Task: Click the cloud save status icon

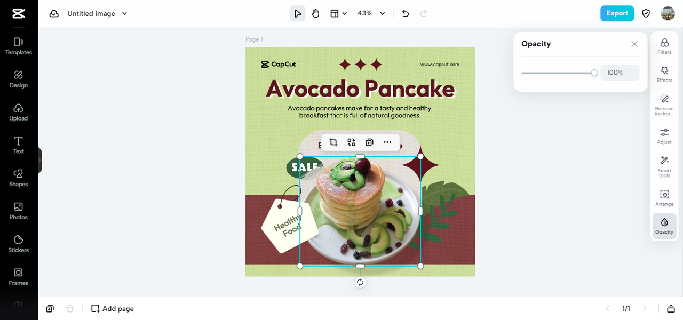Action: pyautogui.click(x=54, y=13)
